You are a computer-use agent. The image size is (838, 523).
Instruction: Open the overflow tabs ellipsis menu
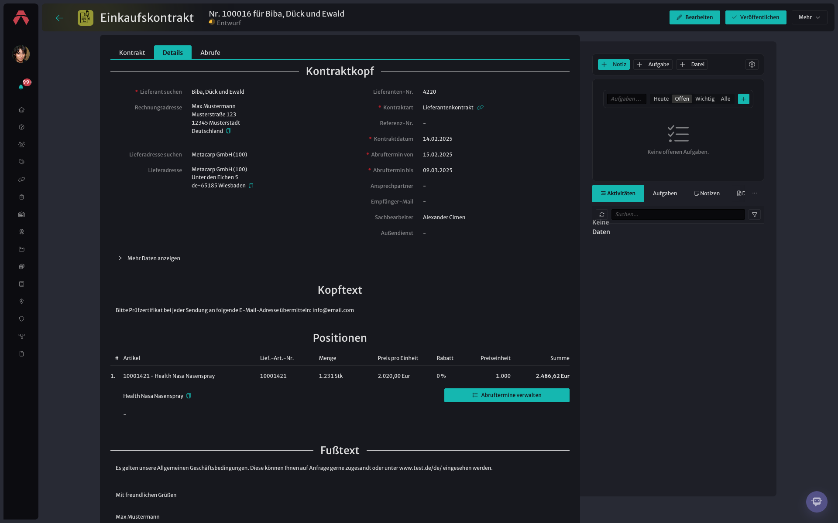point(755,194)
